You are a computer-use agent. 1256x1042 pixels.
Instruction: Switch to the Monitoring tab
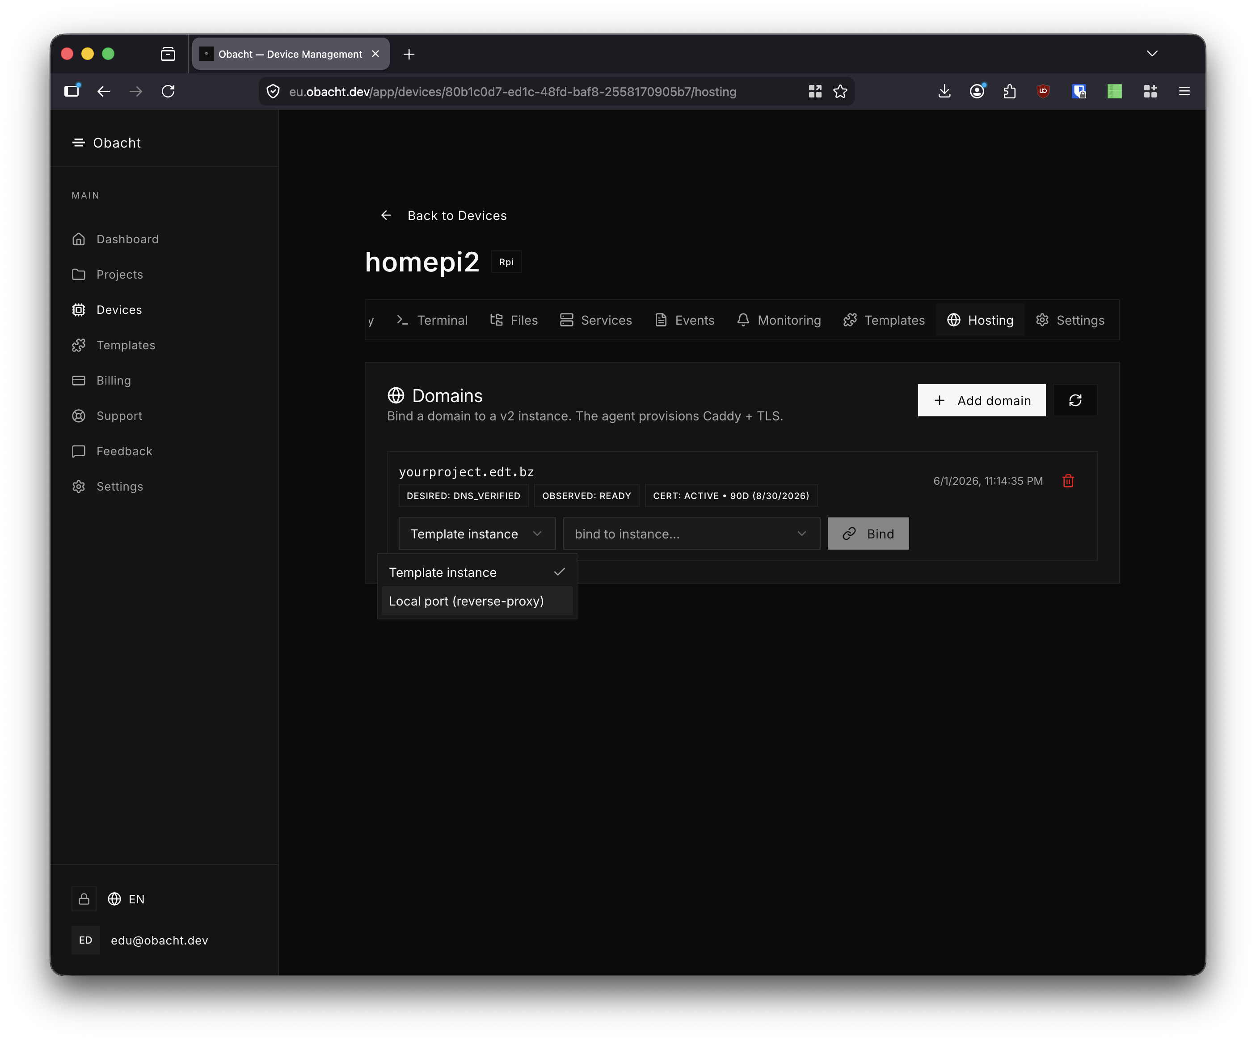(x=779, y=320)
